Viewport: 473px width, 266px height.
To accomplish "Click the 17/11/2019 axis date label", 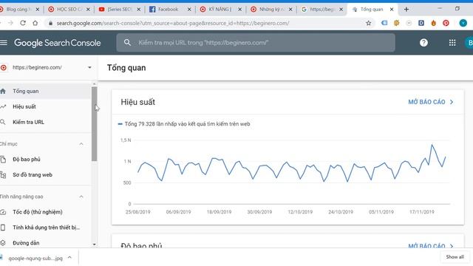I will (x=422, y=212).
